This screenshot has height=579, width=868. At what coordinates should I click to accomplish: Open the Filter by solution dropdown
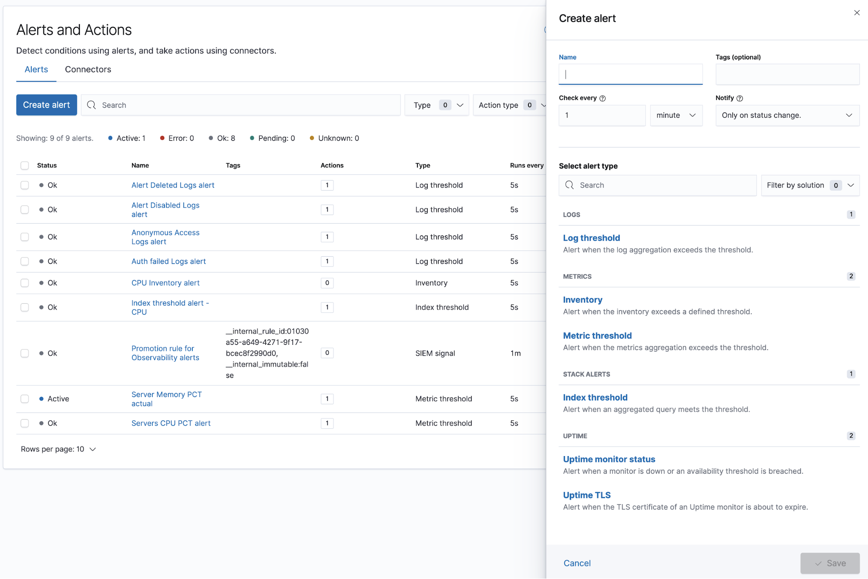click(x=809, y=185)
